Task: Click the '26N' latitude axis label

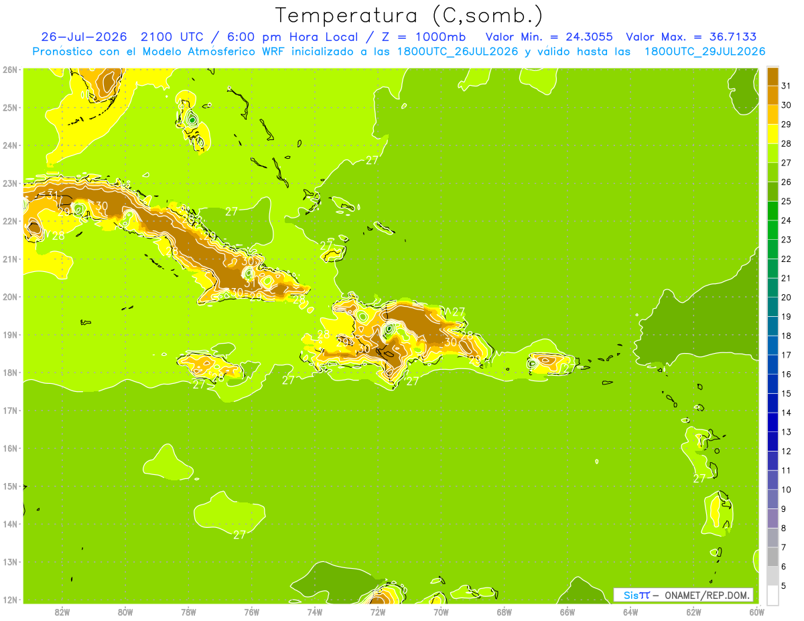Action: point(9,69)
